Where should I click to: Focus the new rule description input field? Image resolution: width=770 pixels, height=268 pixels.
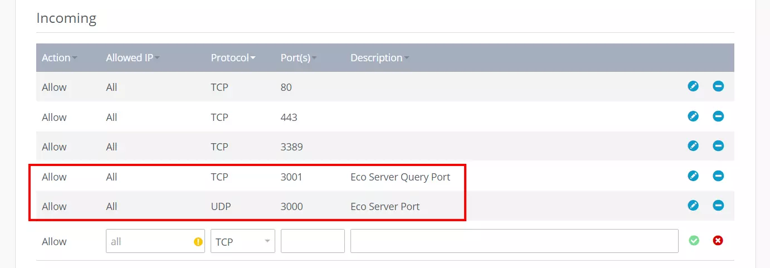pyautogui.click(x=514, y=241)
